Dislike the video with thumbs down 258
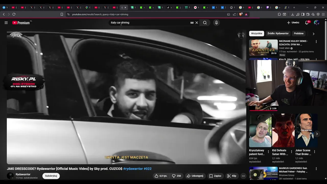327x184 pixels. click(177, 176)
